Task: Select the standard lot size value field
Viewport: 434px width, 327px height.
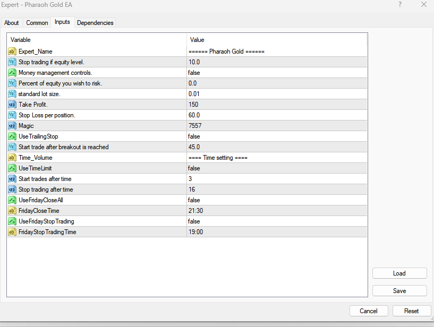Action: coord(276,94)
